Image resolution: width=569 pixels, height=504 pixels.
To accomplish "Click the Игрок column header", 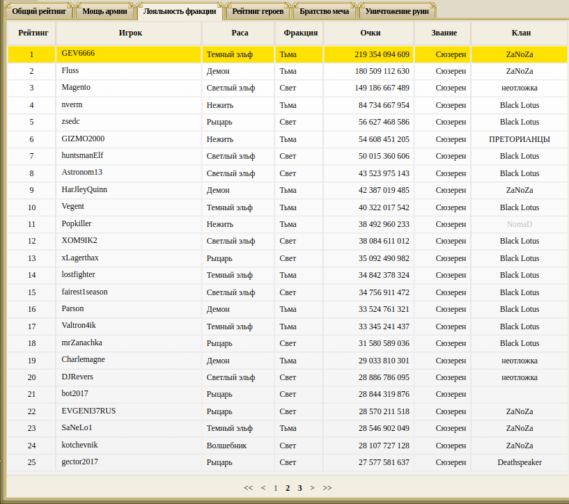I will click(x=130, y=33).
